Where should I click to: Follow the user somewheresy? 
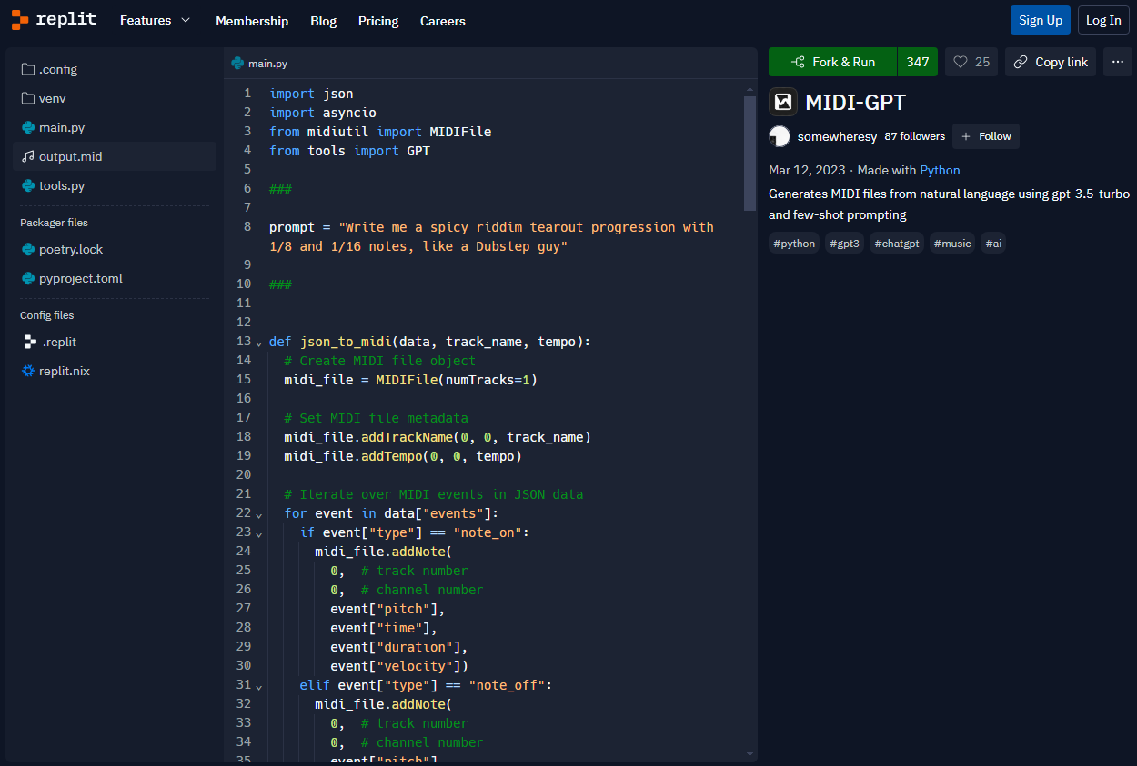coord(986,136)
